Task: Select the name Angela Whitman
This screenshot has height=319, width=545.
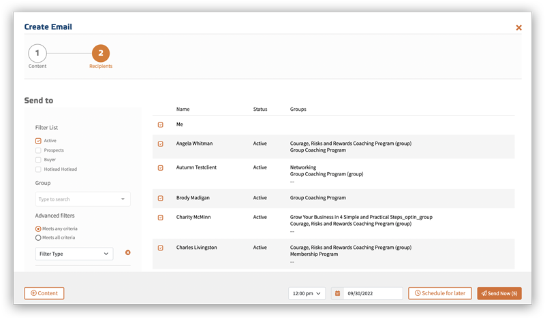Action: [x=194, y=144]
